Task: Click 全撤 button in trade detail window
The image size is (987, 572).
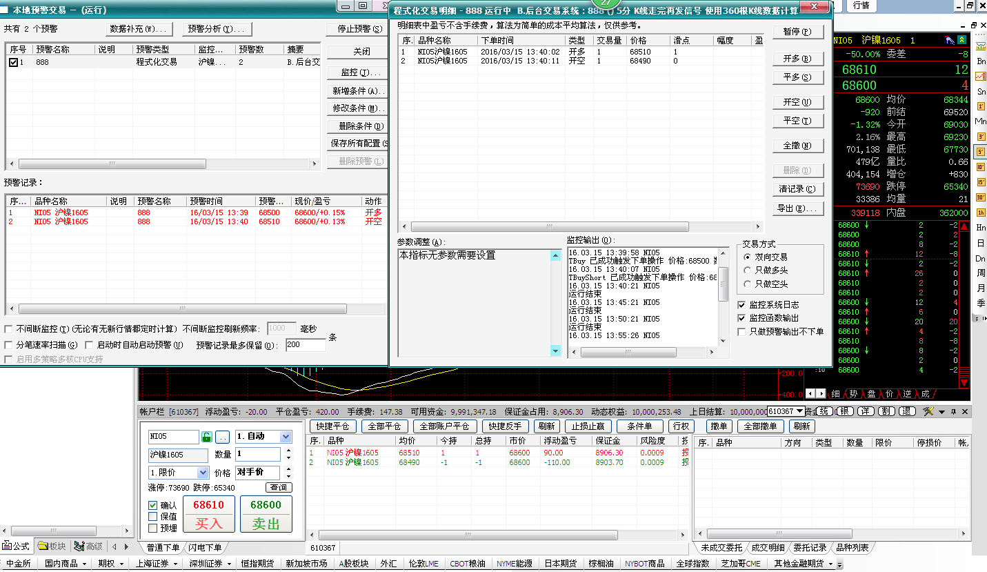Action: 797,146
